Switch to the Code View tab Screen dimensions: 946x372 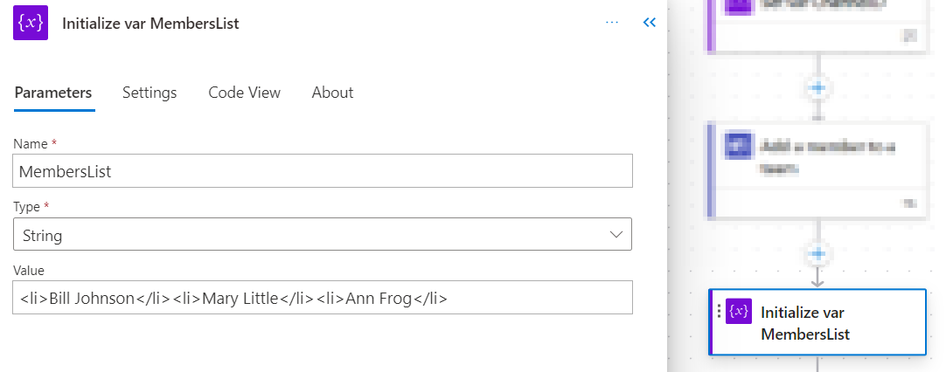pos(244,93)
